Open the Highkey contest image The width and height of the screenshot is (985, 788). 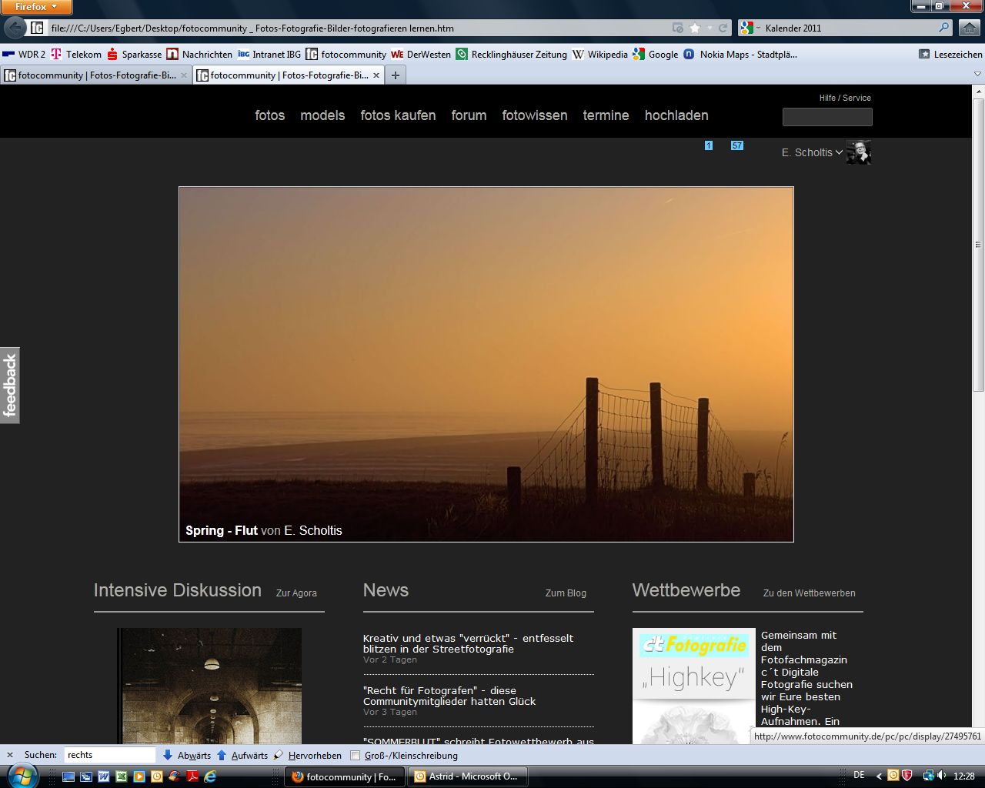point(694,686)
